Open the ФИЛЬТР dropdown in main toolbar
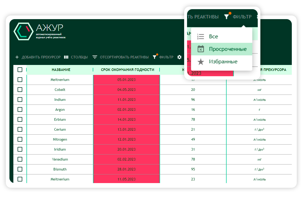Image resolution: width=307 pixels, height=198 pixels. [166, 57]
